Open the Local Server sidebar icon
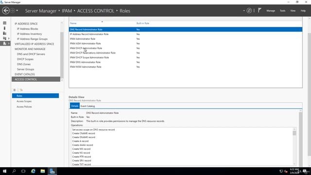Image resolution: width=311 pixels, height=175 pixels. 4,28
